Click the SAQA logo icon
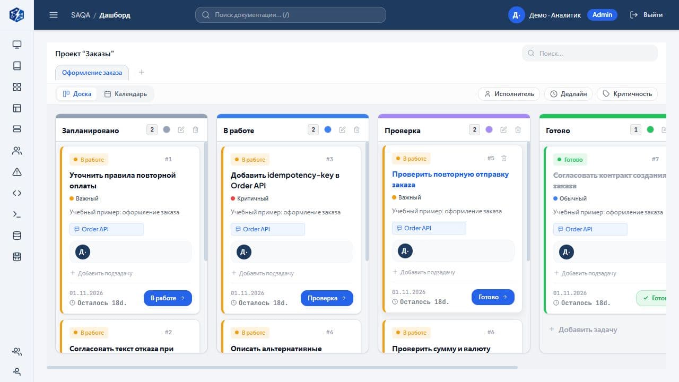Viewport: 679px width, 382px height. click(x=17, y=15)
